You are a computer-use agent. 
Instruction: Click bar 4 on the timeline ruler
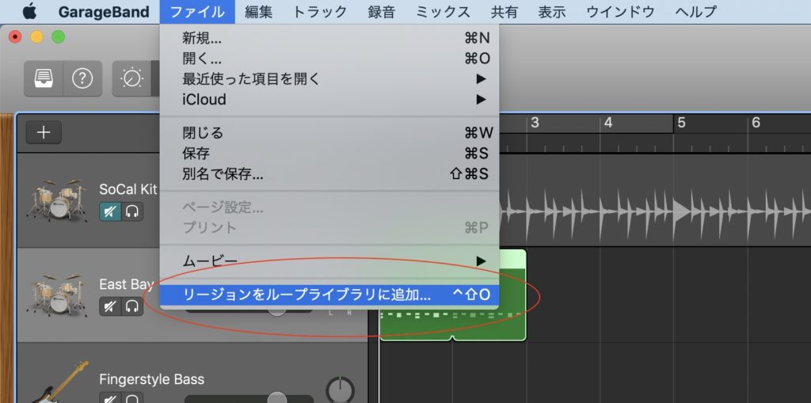coord(608,124)
